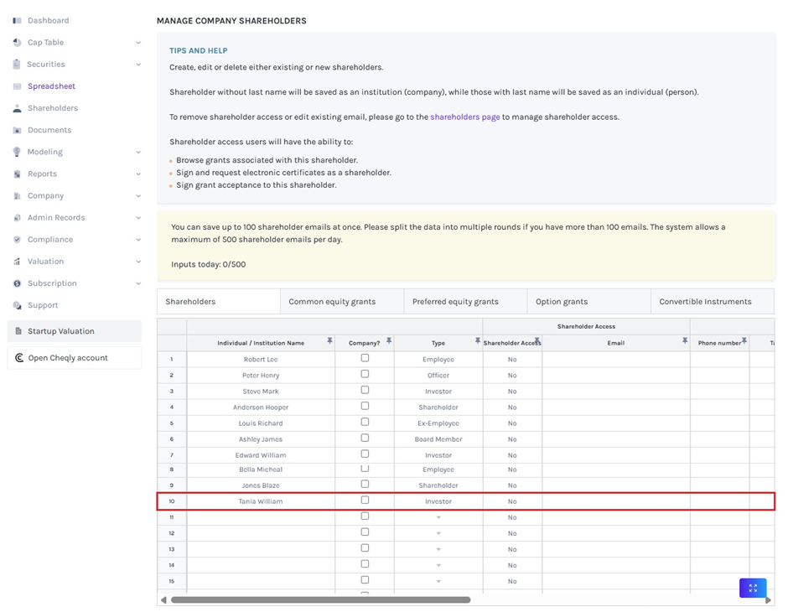Toggle Company checkbox for Tania William

(365, 500)
